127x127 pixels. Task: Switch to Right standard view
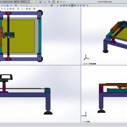click(x=70, y=5)
